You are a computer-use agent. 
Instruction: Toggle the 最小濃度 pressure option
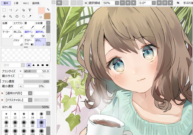pyautogui.click(x=20, y=86)
